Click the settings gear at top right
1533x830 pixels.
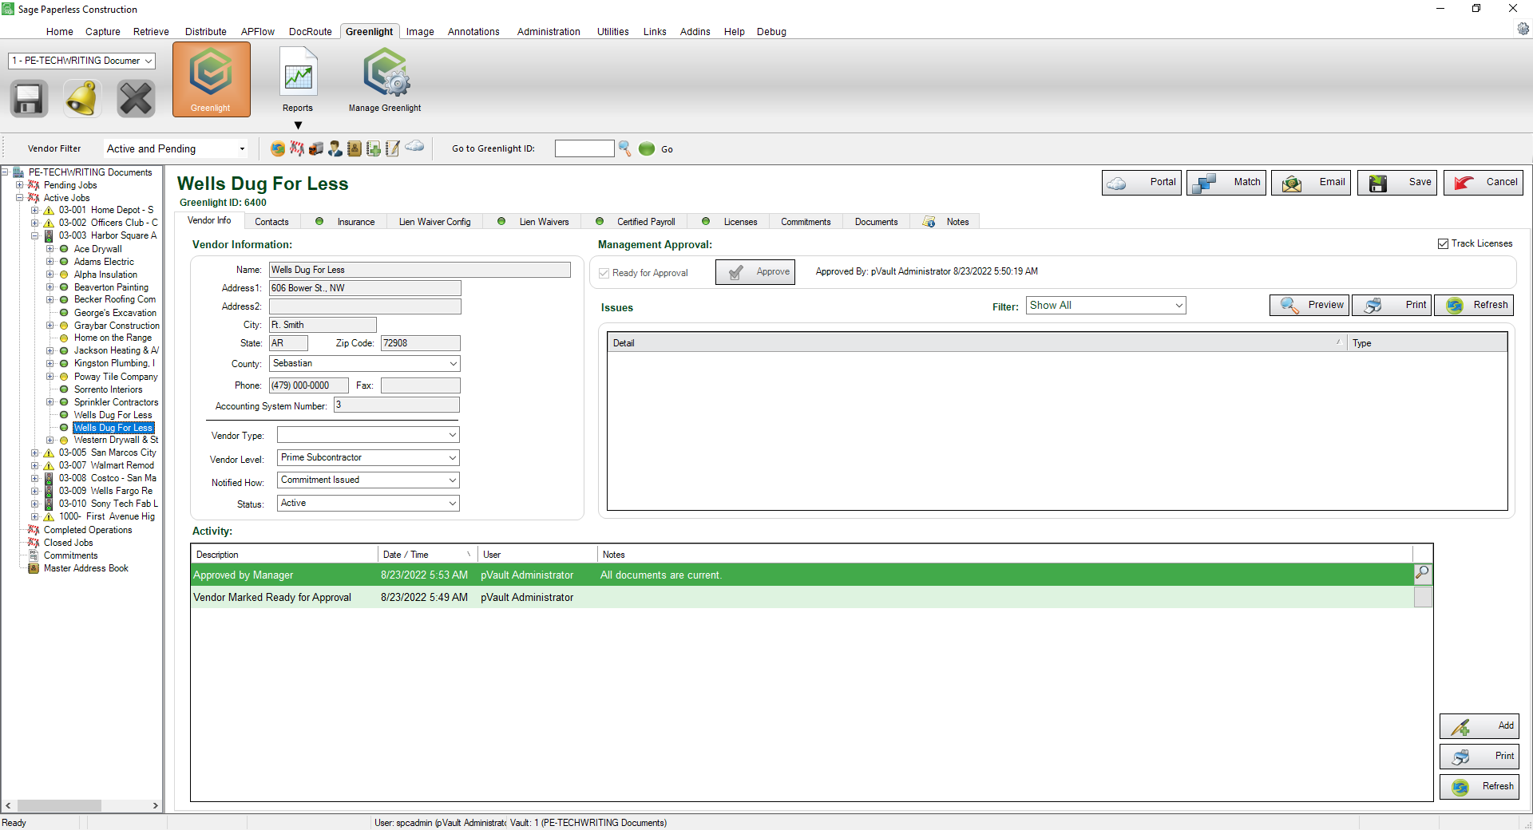coord(1523,30)
